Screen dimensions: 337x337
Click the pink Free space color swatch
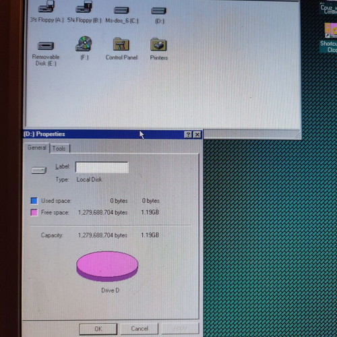tap(34, 212)
